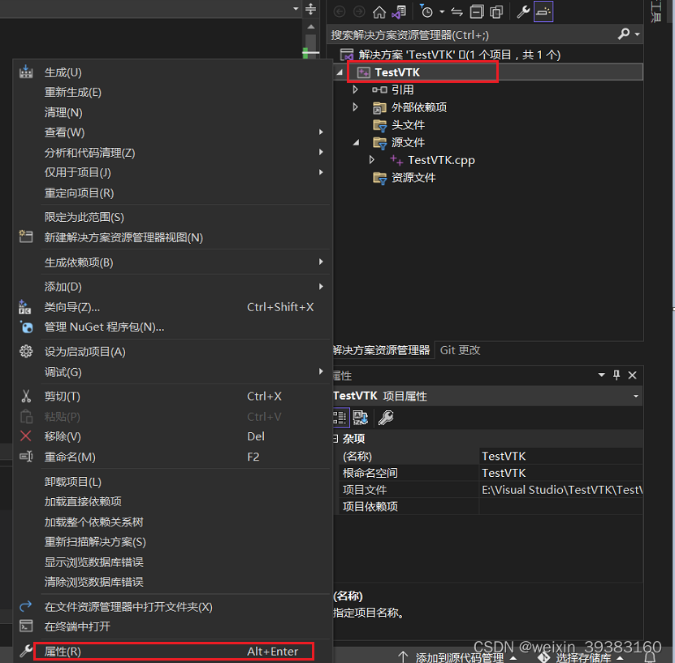Click the 新建解决方案资源管理器视图 icon

pyautogui.click(x=26, y=236)
